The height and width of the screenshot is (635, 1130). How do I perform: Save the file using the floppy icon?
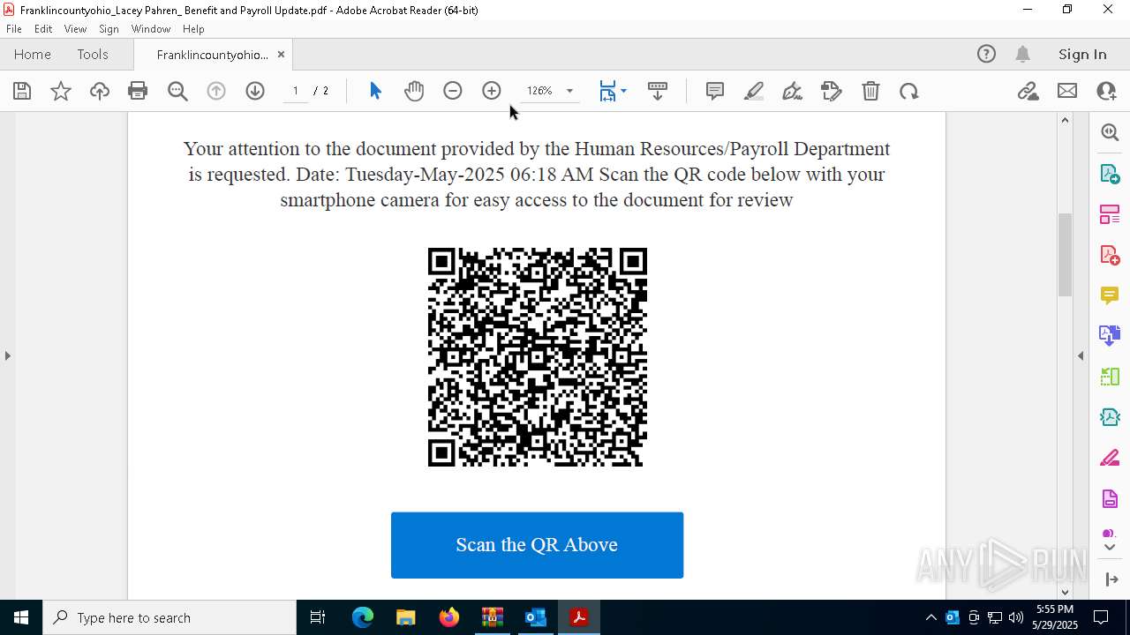22,91
